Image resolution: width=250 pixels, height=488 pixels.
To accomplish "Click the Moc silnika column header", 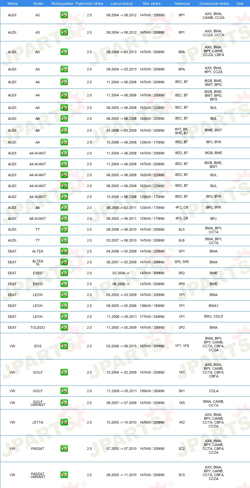I will [152, 4].
